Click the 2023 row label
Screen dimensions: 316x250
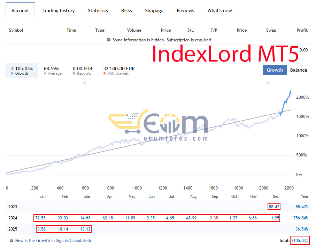13,207
